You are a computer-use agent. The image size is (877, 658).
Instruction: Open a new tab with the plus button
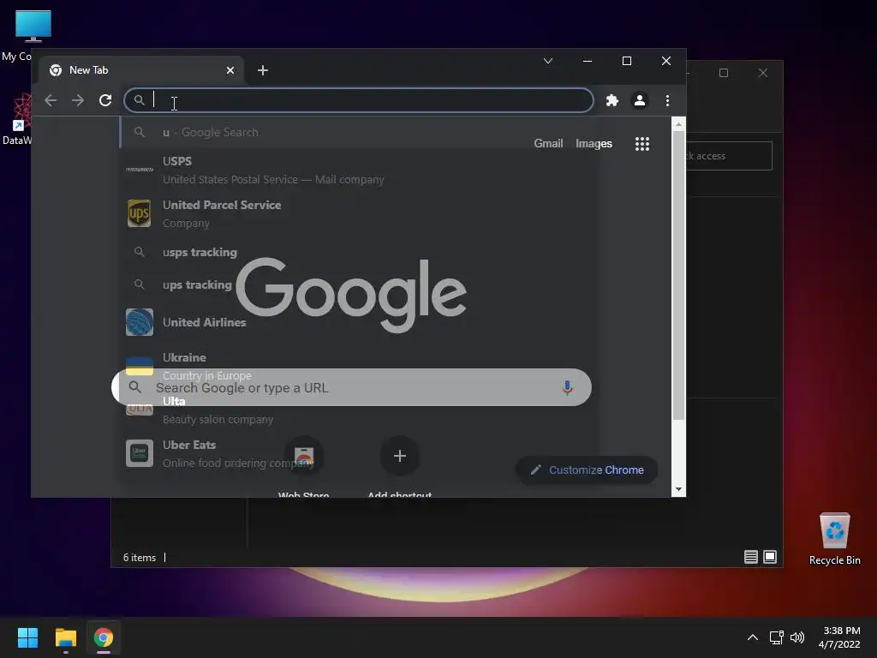(x=263, y=70)
